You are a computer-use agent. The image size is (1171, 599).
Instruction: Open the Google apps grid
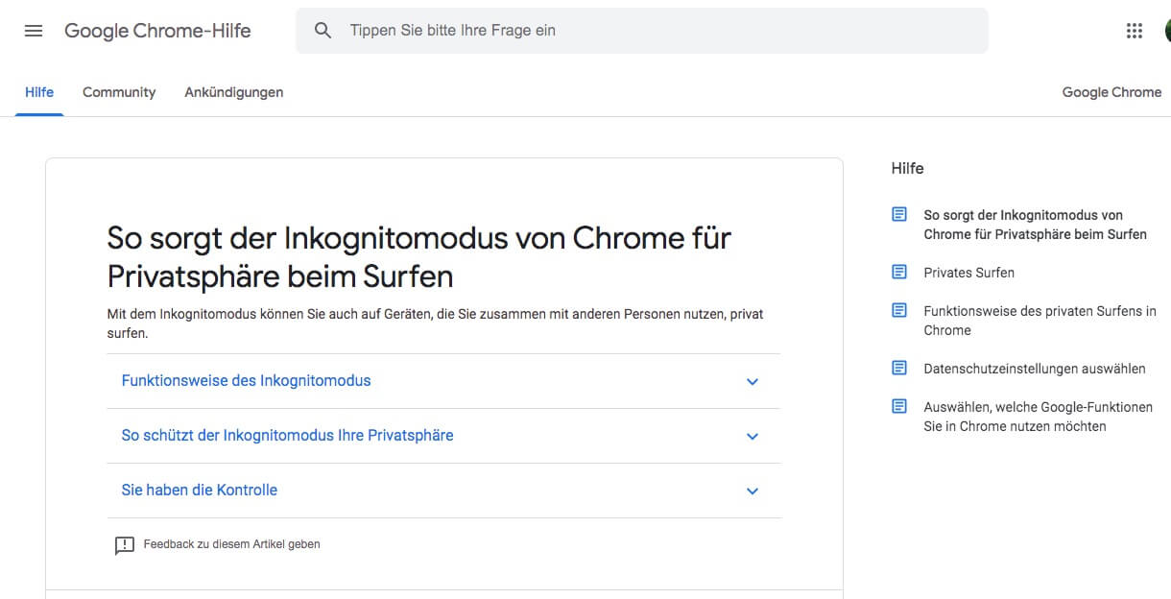pos(1135,31)
